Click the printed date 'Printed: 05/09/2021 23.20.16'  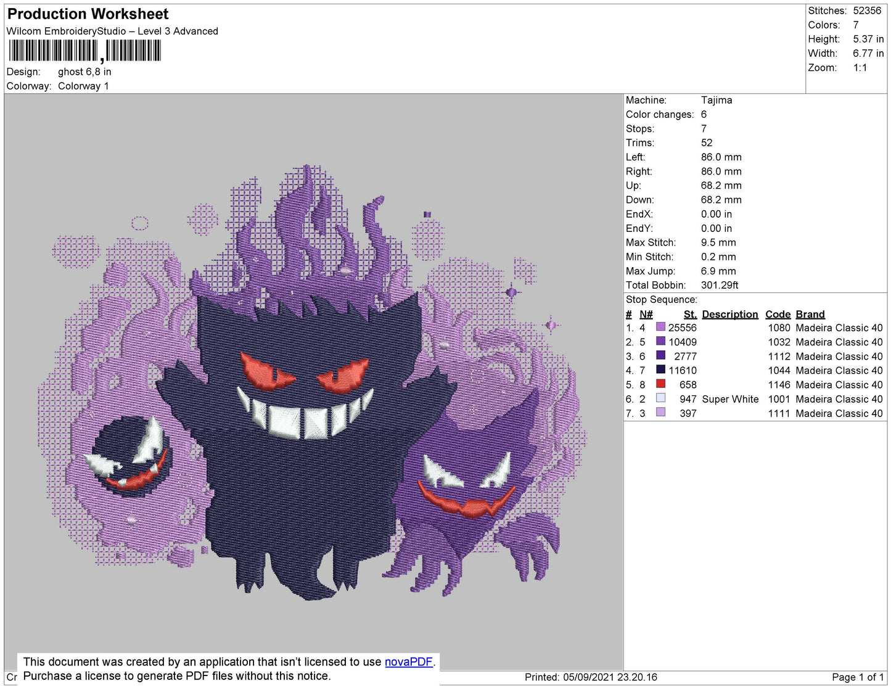(x=591, y=677)
